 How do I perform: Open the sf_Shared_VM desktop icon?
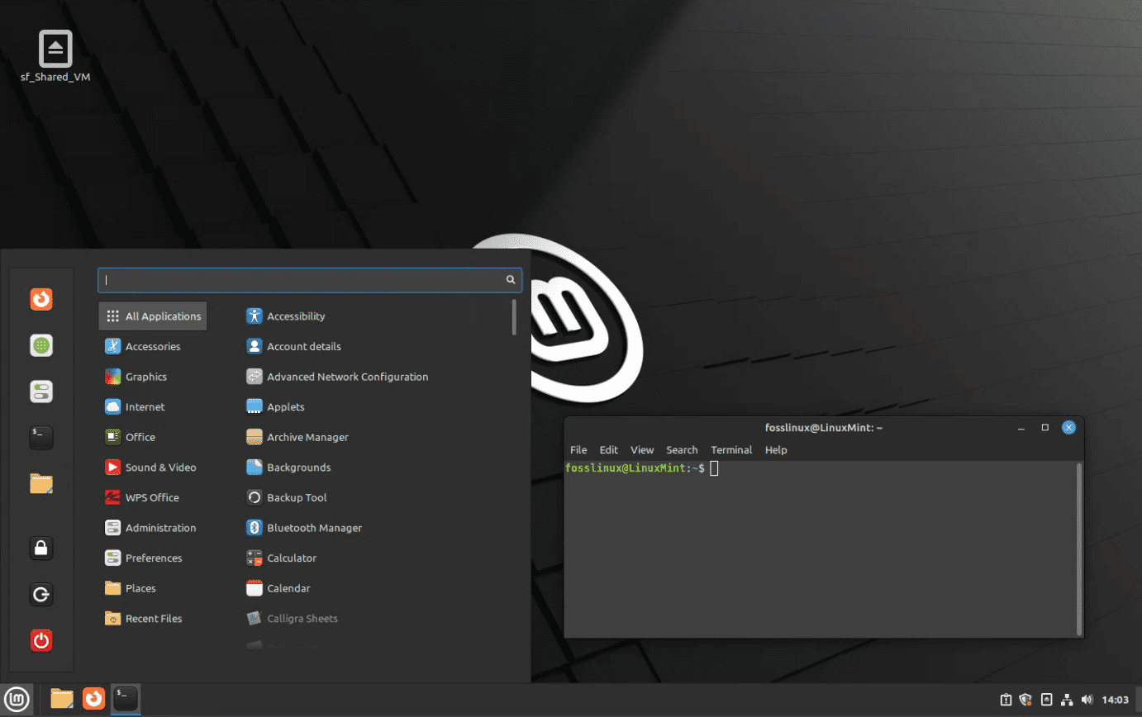pos(55,55)
